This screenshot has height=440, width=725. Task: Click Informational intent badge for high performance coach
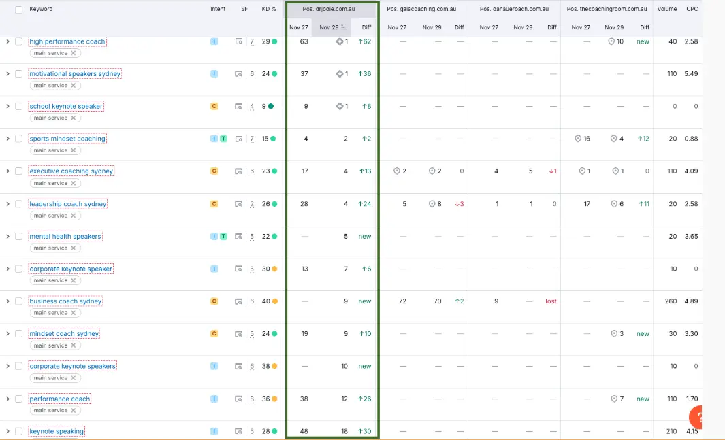click(x=214, y=41)
